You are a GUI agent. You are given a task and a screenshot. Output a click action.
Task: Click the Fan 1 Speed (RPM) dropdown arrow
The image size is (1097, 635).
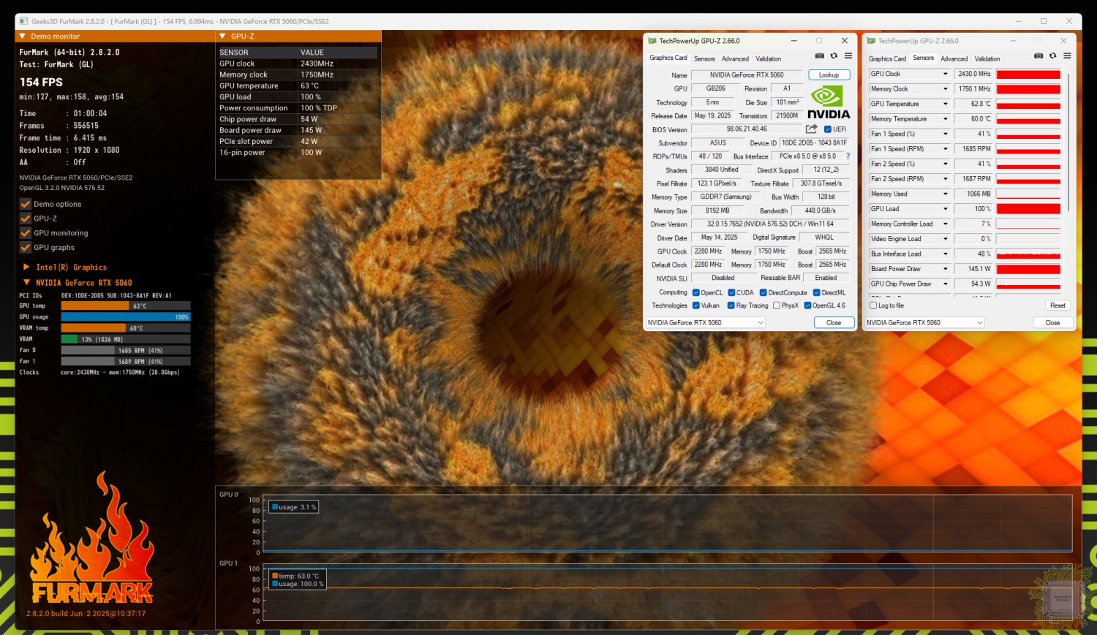945,149
